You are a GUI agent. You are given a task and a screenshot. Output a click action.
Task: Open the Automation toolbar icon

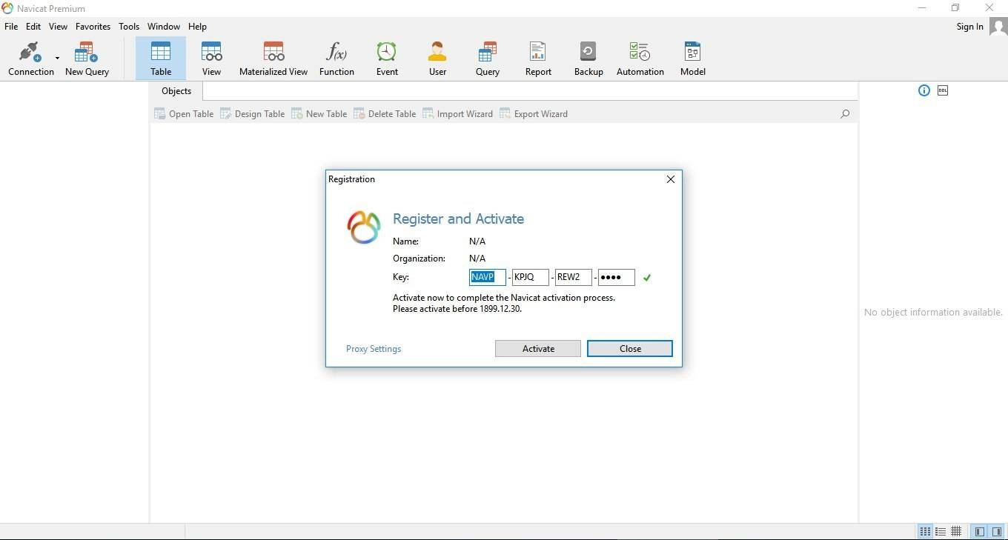pyautogui.click(x=640, y=59)
